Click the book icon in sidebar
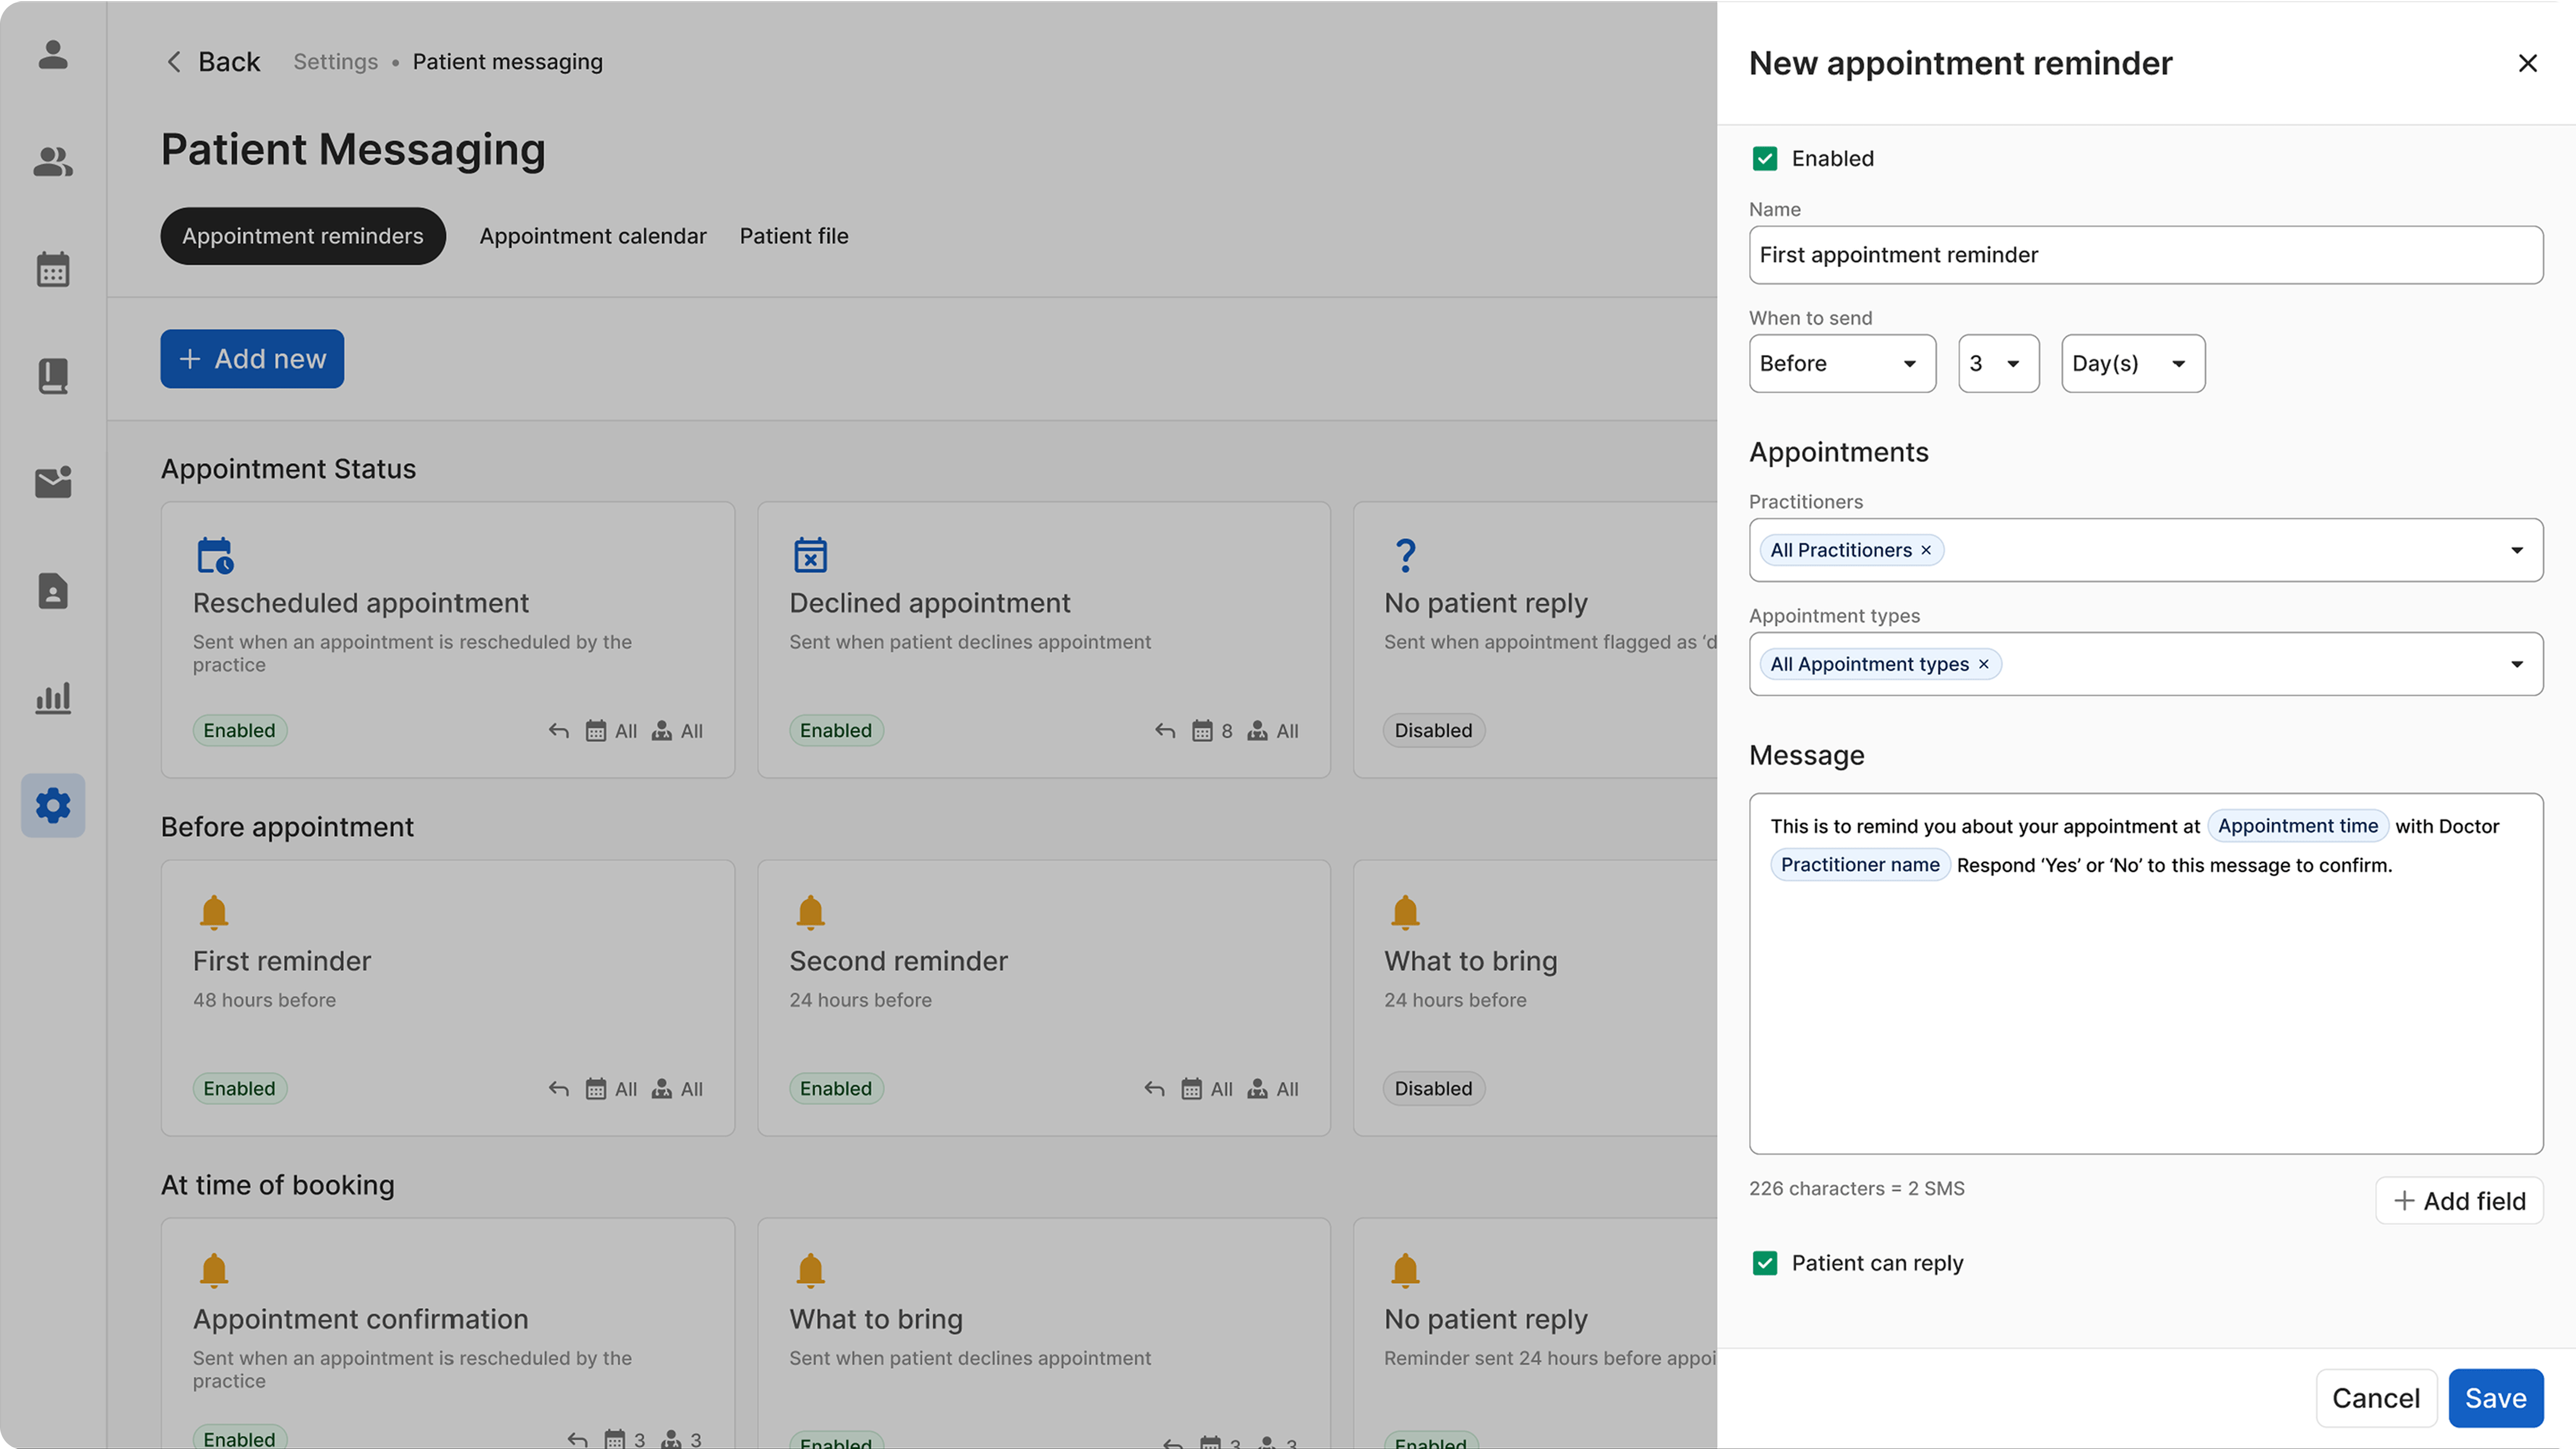 click(53, 376)
